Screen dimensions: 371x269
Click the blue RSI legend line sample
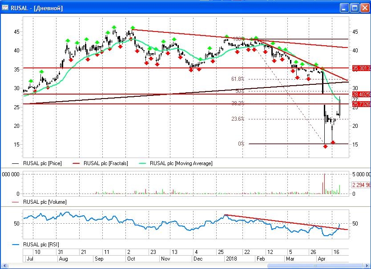[16, 245]
